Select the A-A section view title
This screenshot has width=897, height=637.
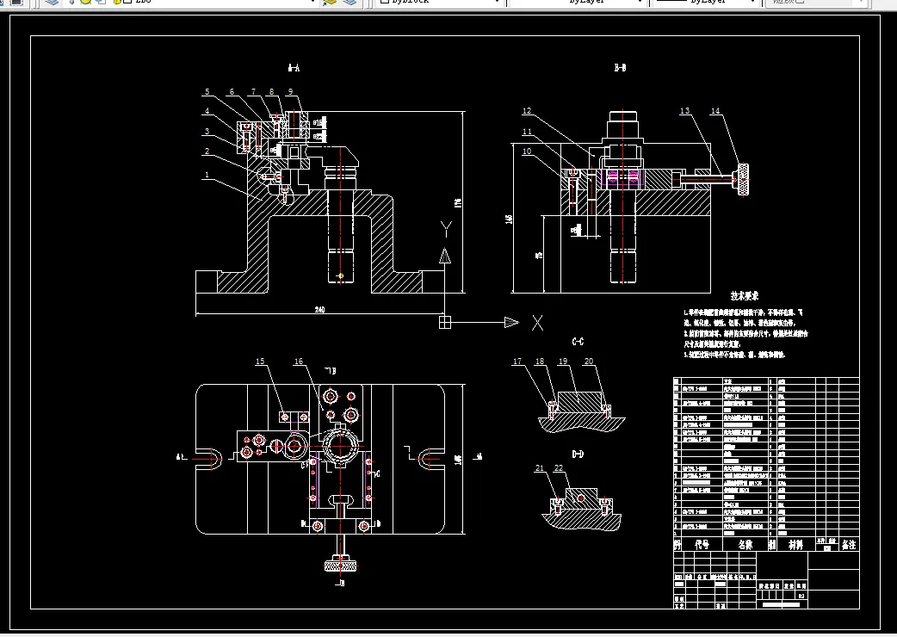[294, 68]
